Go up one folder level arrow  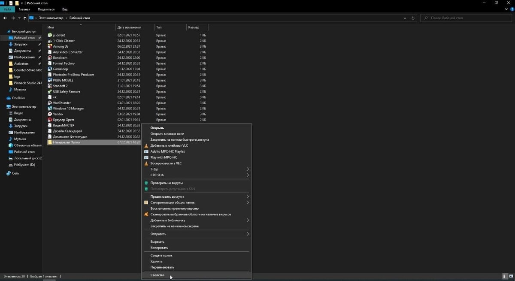25,18
